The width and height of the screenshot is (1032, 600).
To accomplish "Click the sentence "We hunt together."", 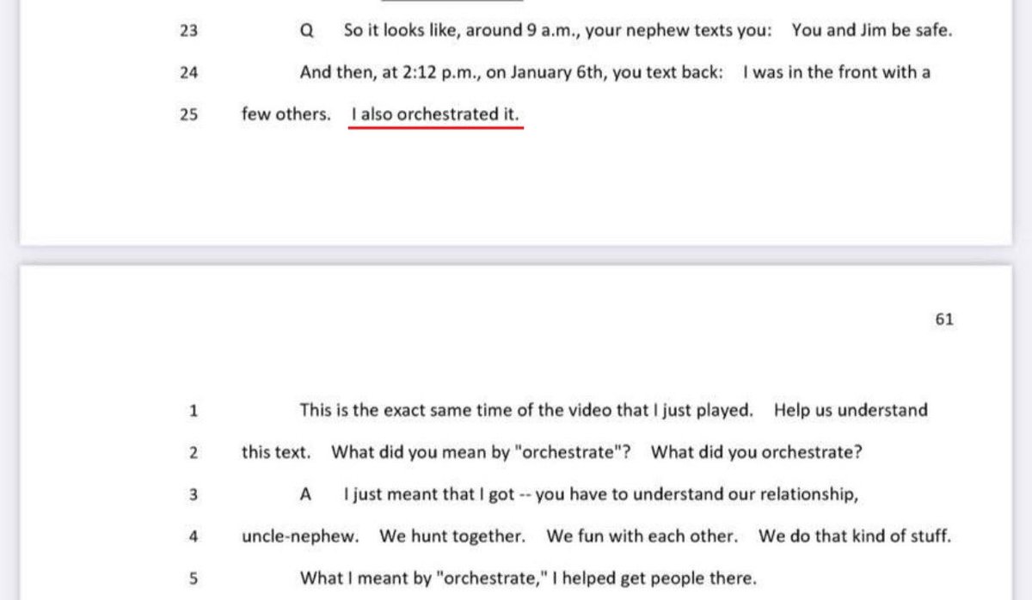I will (x=452, y=536).
